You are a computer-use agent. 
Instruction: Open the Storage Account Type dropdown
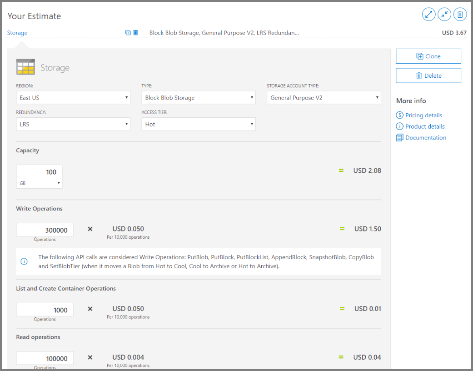324,97
